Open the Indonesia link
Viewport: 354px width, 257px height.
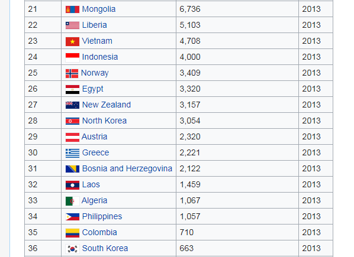pos(100,57)
